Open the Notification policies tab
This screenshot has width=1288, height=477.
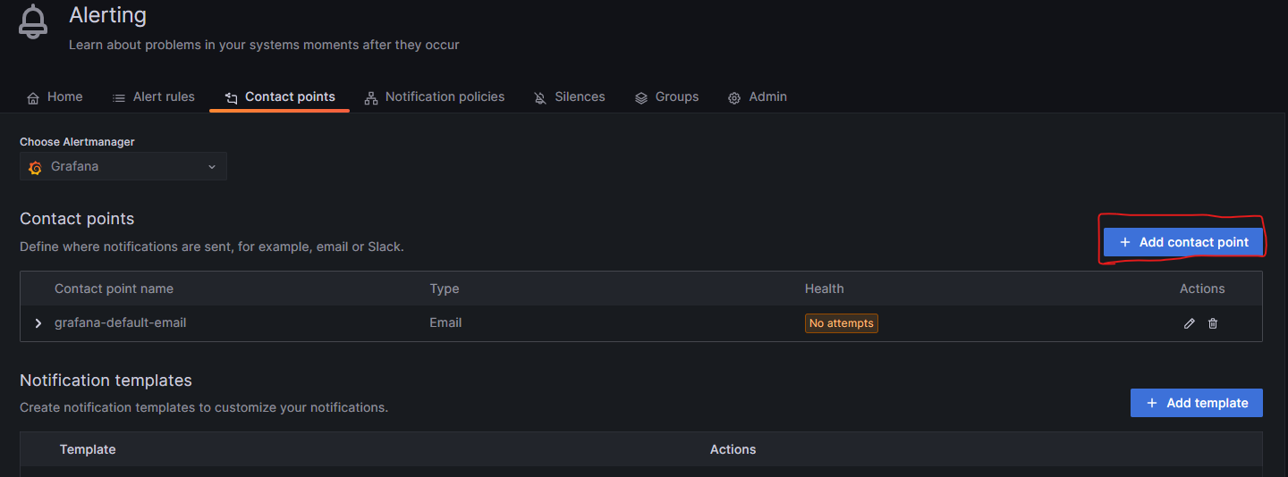coord(435,96)
